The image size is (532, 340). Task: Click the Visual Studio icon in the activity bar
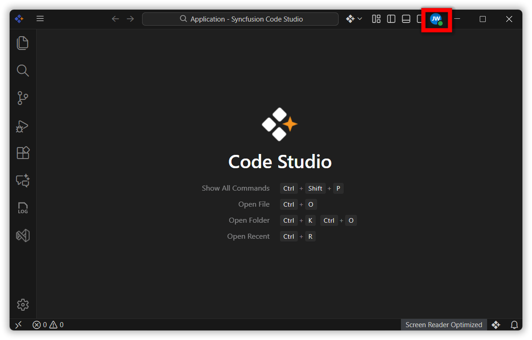click(x=22, y=236)
